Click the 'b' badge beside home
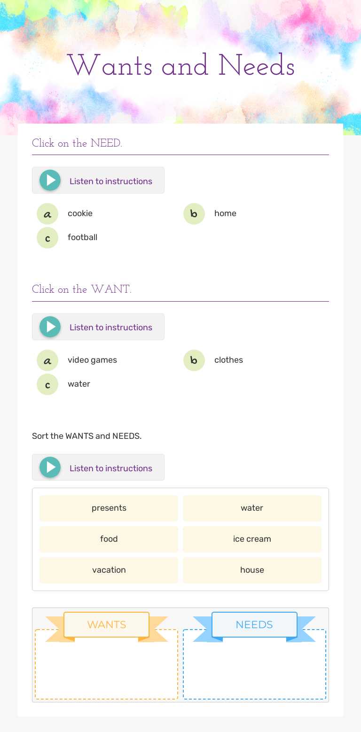 (194, 214)
